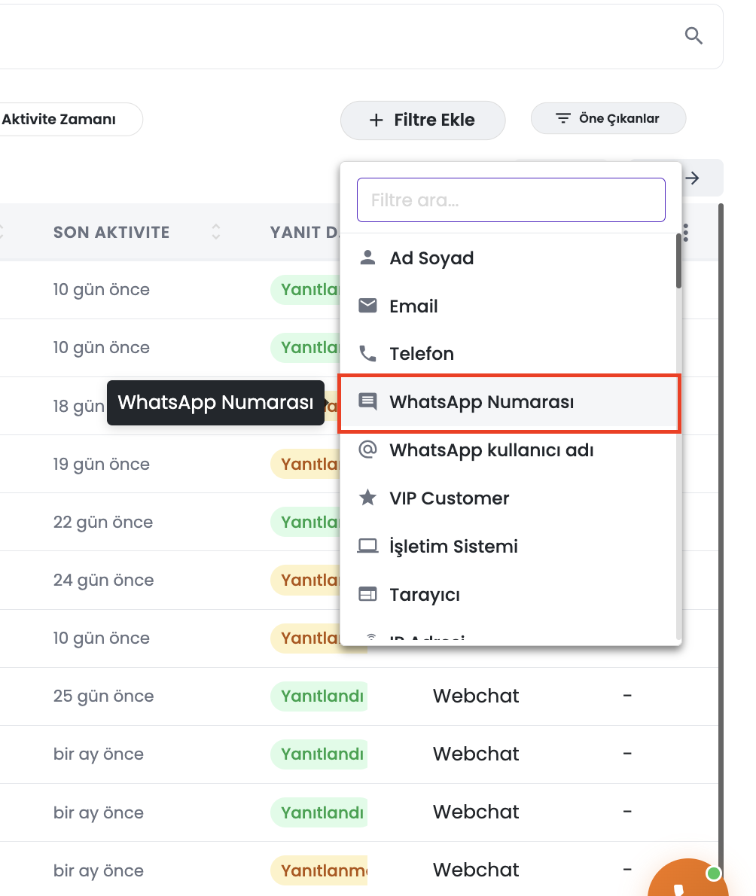Focus the Filtre ara search field
This screenshot has height=896, width=756.
511,200
